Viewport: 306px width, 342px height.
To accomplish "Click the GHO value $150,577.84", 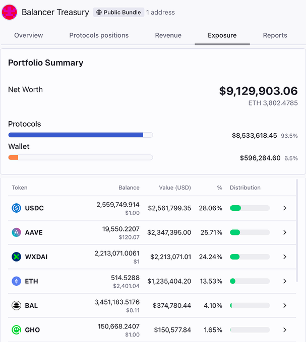I will (x=172, y=330).
